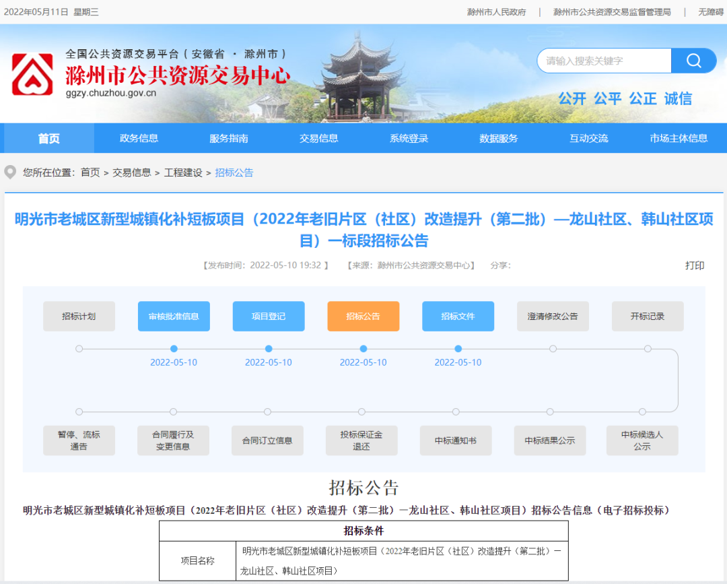Switch to the 首页 navigation tab
Screen dimensions: 727x584
(x=48, y=138)
